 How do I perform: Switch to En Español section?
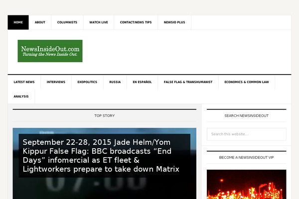(x=142, y=82)
